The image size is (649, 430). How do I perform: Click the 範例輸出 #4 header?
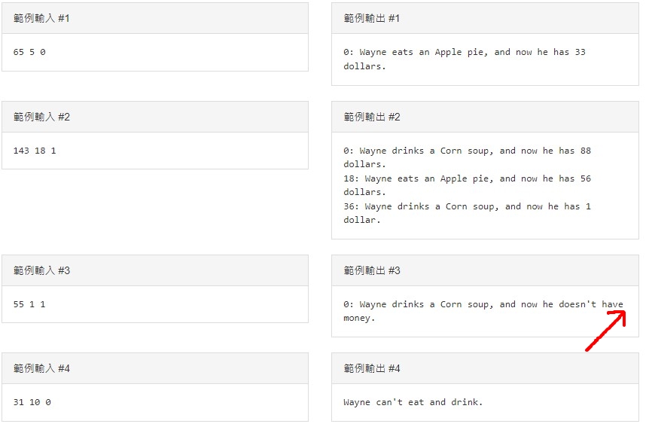pos(372,368)
